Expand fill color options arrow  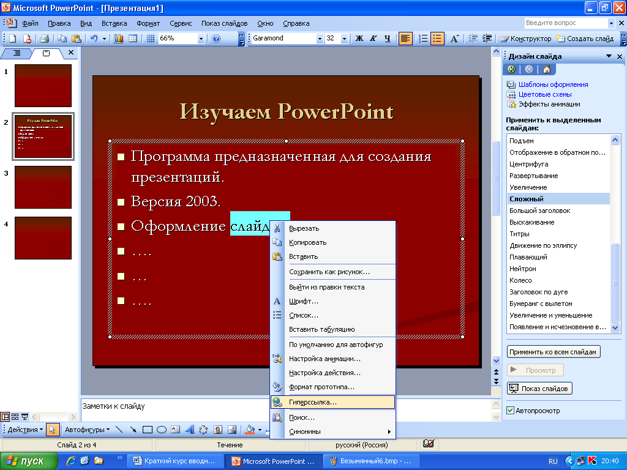pyautogui.click(x=260, y=430)
